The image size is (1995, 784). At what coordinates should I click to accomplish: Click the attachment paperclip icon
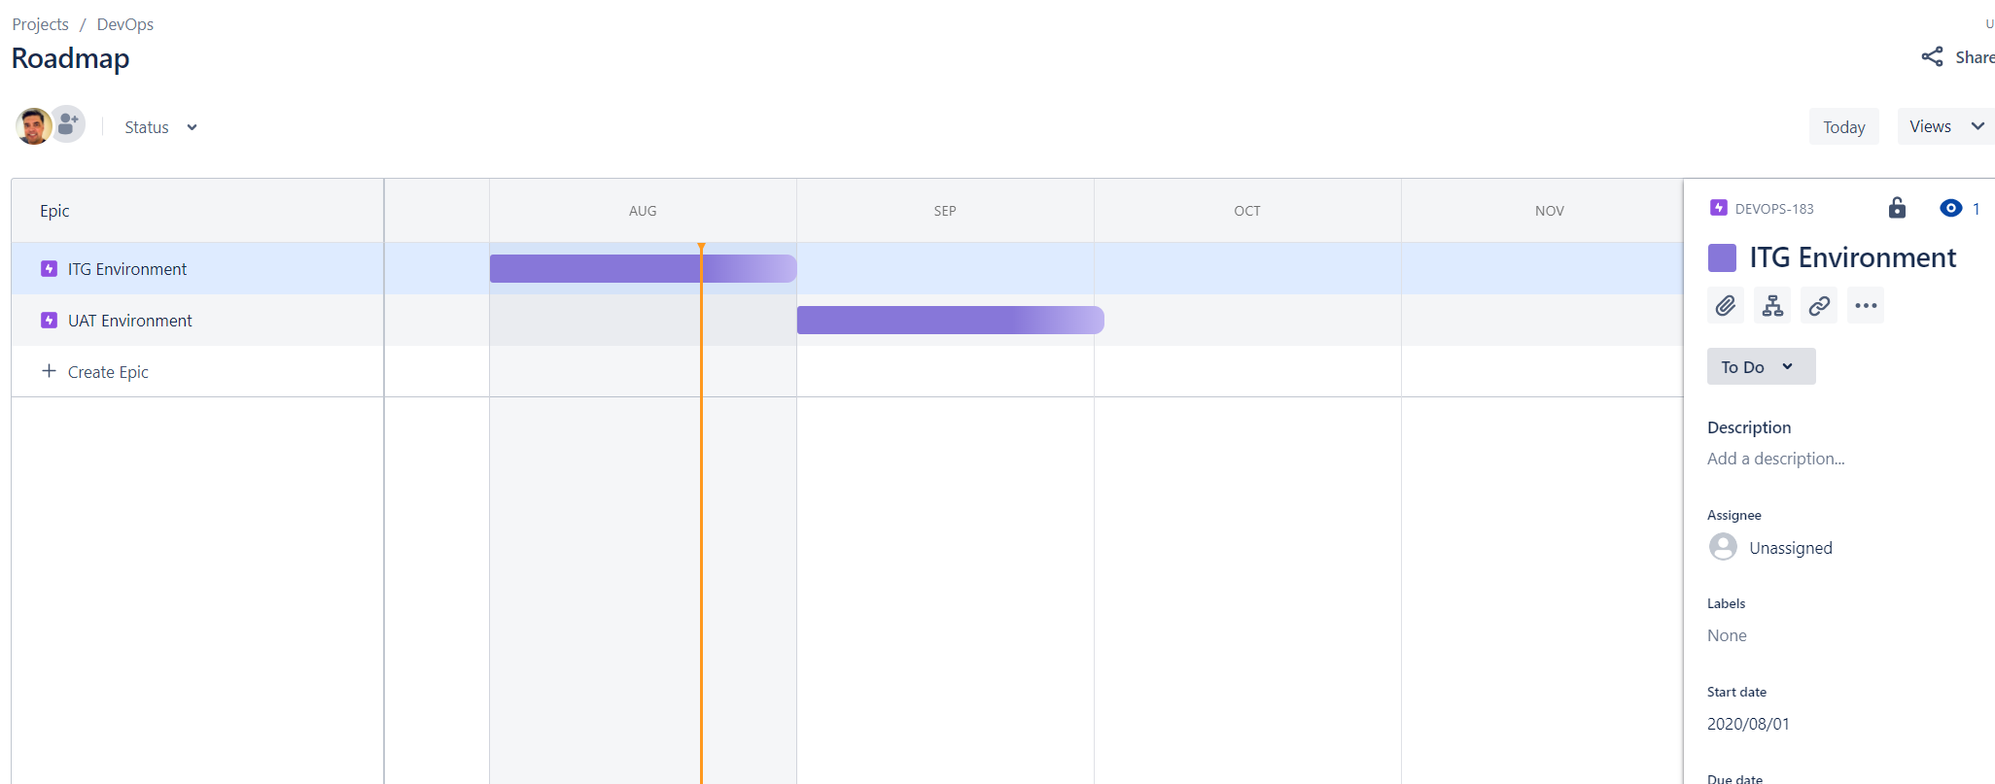(1726, 306)
